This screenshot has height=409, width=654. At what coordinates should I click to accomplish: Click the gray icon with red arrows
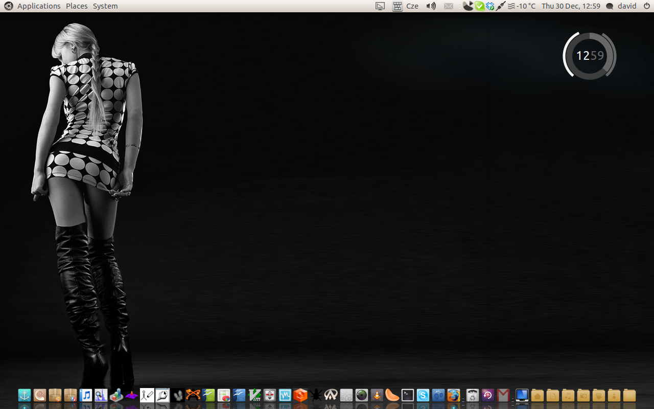pos(270,395)
